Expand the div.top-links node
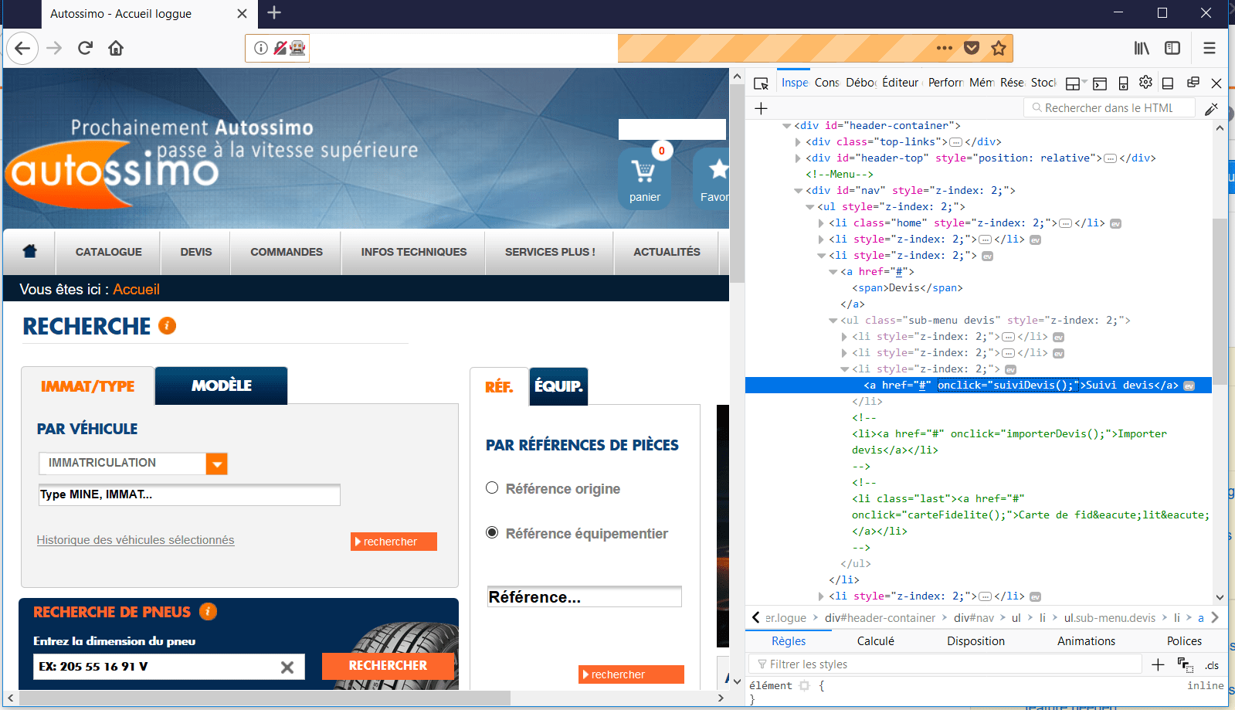1235x710 pixels. (798, 141)
